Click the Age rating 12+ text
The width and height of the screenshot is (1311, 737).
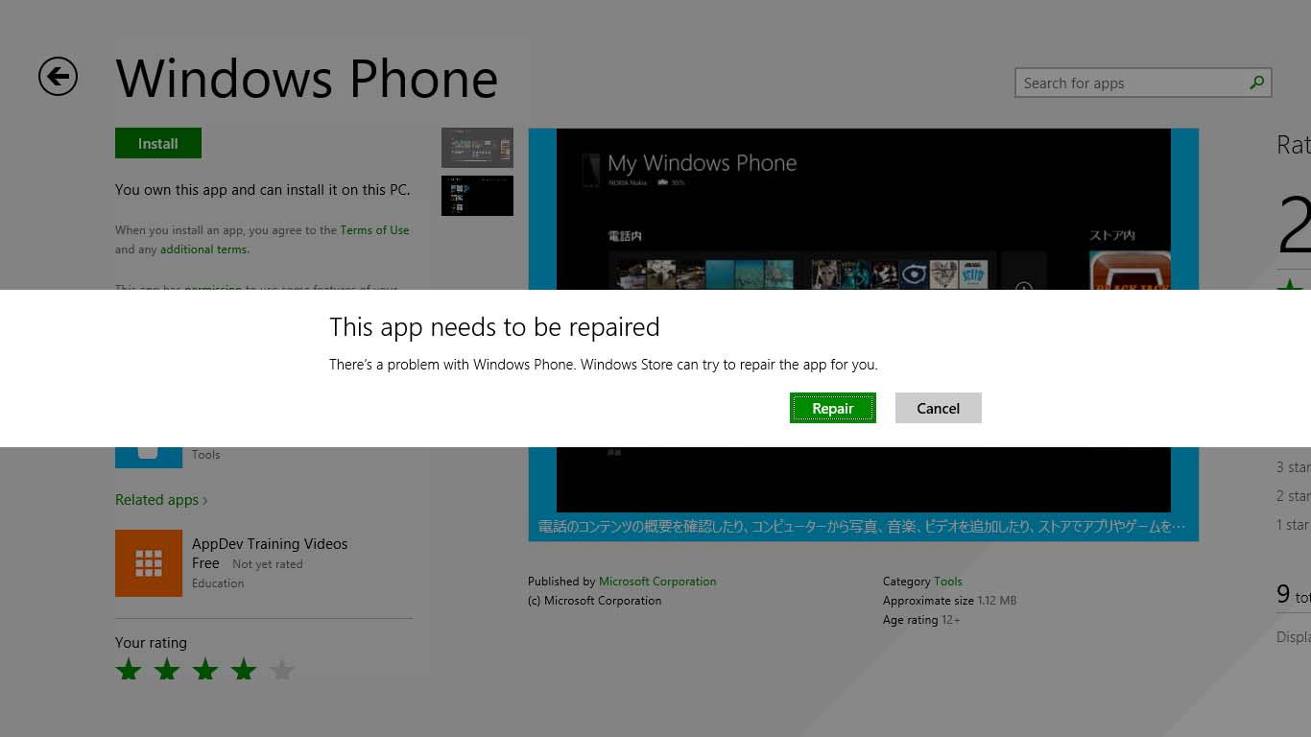pyautogui.click(x=921, y=620)
